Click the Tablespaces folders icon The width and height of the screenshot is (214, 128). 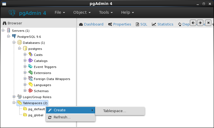pos(20,103)
